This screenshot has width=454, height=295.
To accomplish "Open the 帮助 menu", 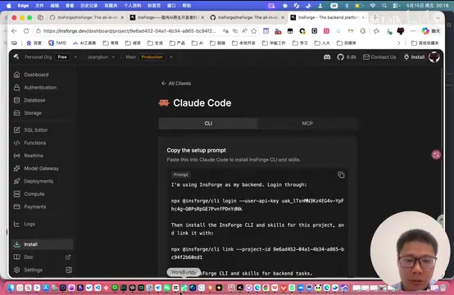I will click(187, 6).
